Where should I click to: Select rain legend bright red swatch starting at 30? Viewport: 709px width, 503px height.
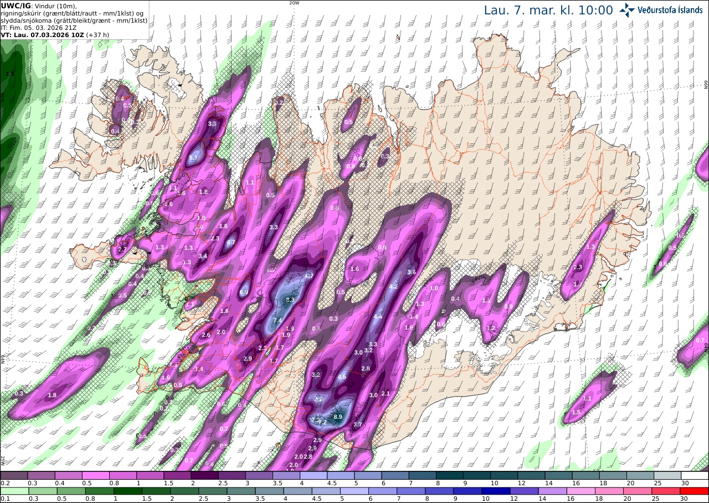tap(694, 491)
